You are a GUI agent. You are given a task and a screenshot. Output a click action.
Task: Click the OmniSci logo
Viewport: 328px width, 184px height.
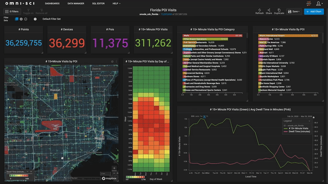(x=20, y=4)
